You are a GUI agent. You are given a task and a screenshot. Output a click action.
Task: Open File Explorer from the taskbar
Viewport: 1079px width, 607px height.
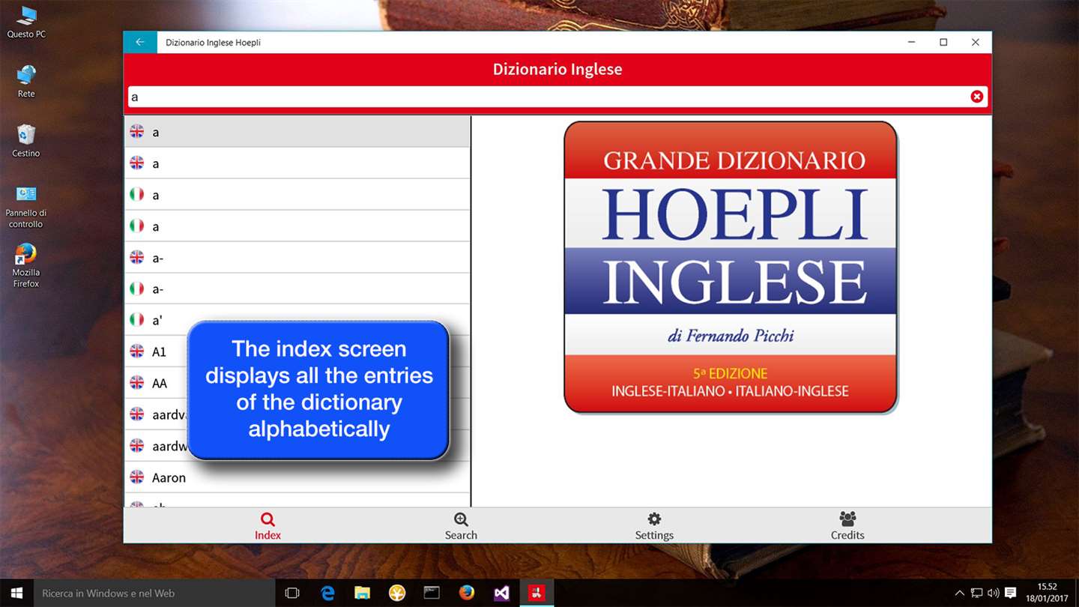pyautogui.click(x=362, y=593)
